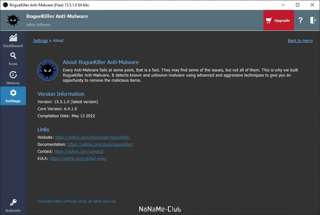The image size is (320, 215).
Task: Click 'Adlice Software' subtitle in header
Action: tap(38, 25)
